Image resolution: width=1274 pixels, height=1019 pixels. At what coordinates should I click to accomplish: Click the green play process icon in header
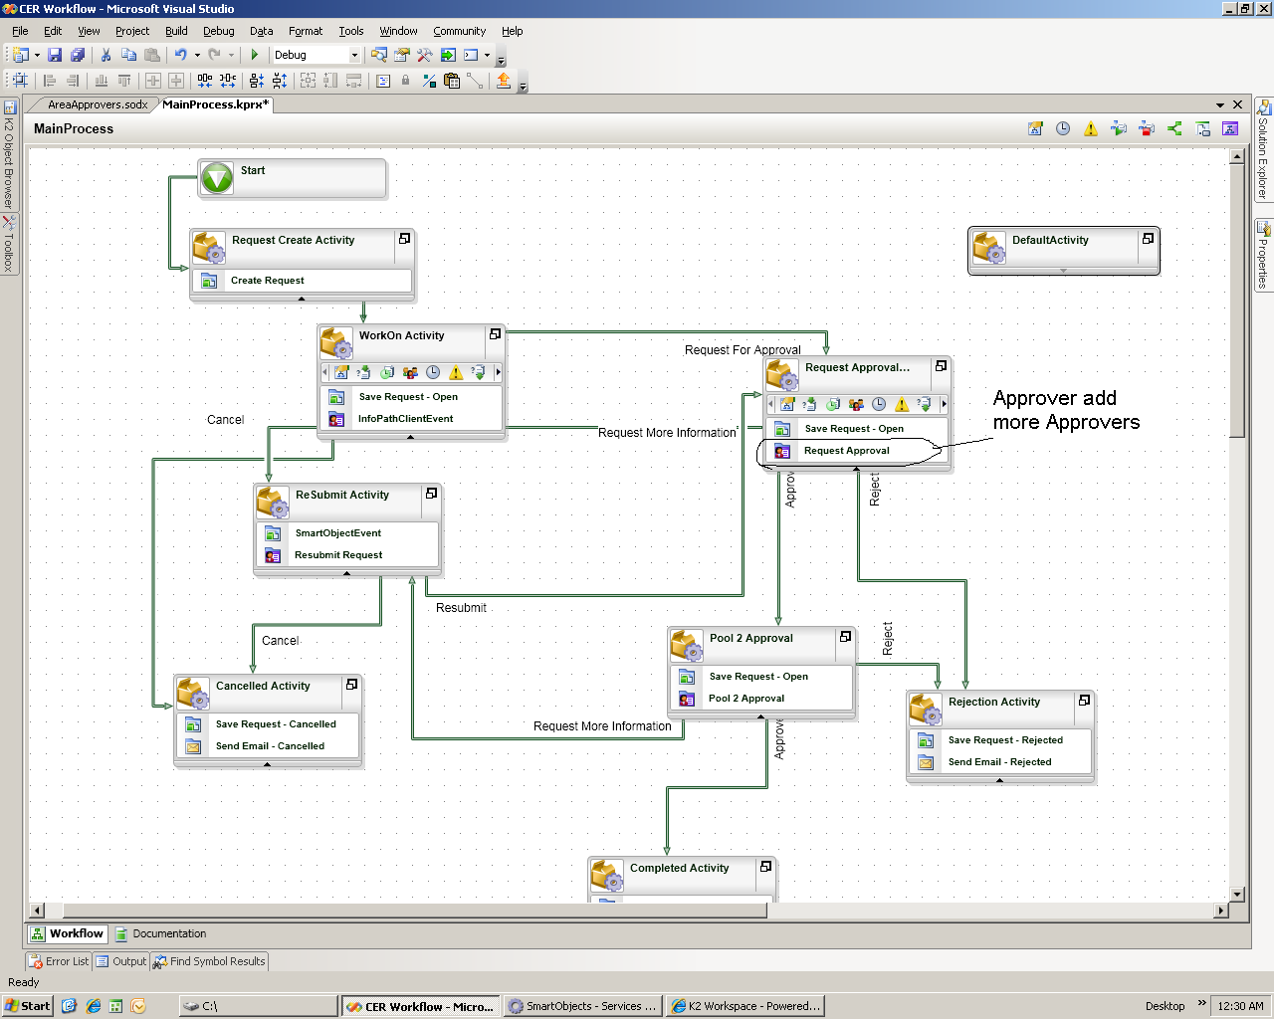click(1119, 128)
